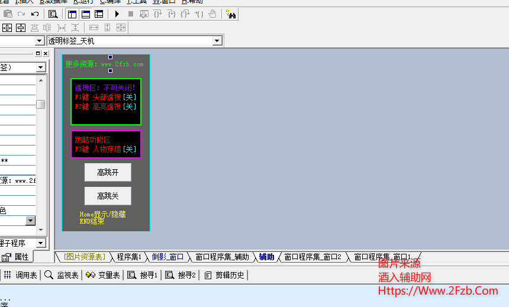Click the center vertically alignment icon
The image size is (509, 307).
[x=21, y=27]
